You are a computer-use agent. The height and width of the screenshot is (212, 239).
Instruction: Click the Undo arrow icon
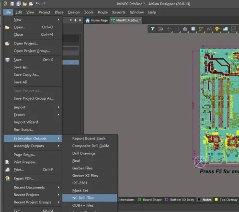point(38,3)
